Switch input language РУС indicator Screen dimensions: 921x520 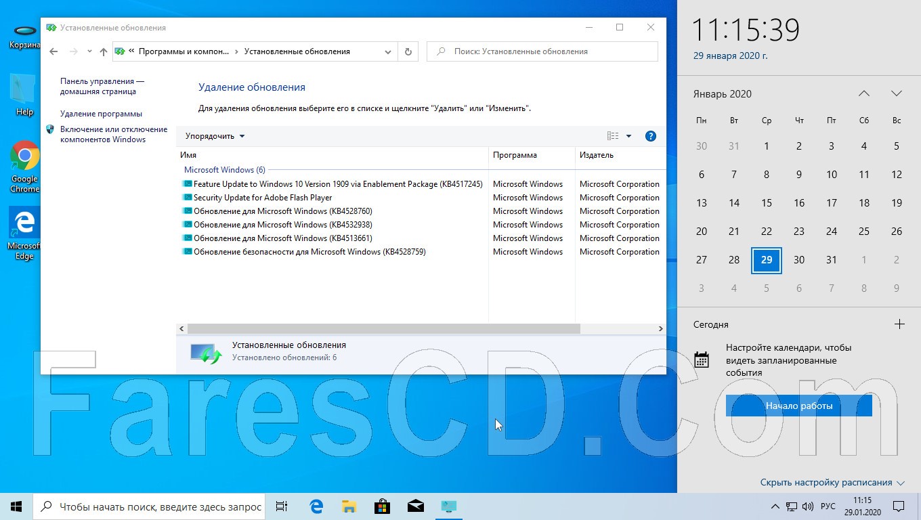(828, 506)
